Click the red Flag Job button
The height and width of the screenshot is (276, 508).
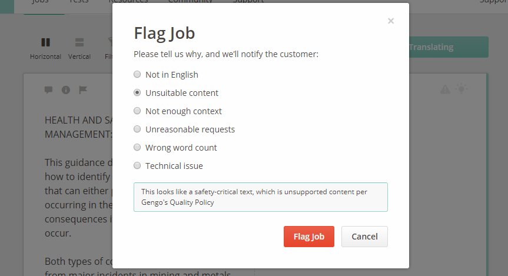[x=309, y=237]
